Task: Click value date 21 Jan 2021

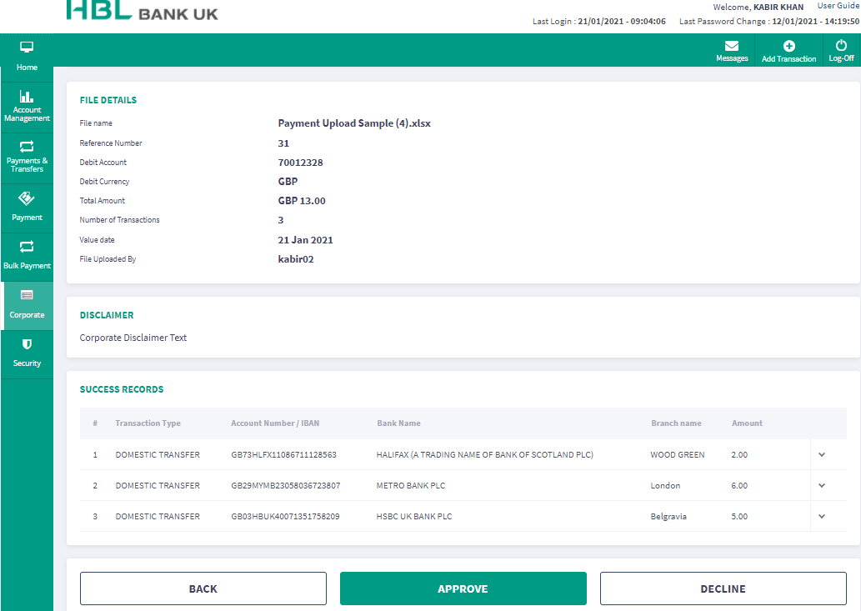Action: pos(305,240)
